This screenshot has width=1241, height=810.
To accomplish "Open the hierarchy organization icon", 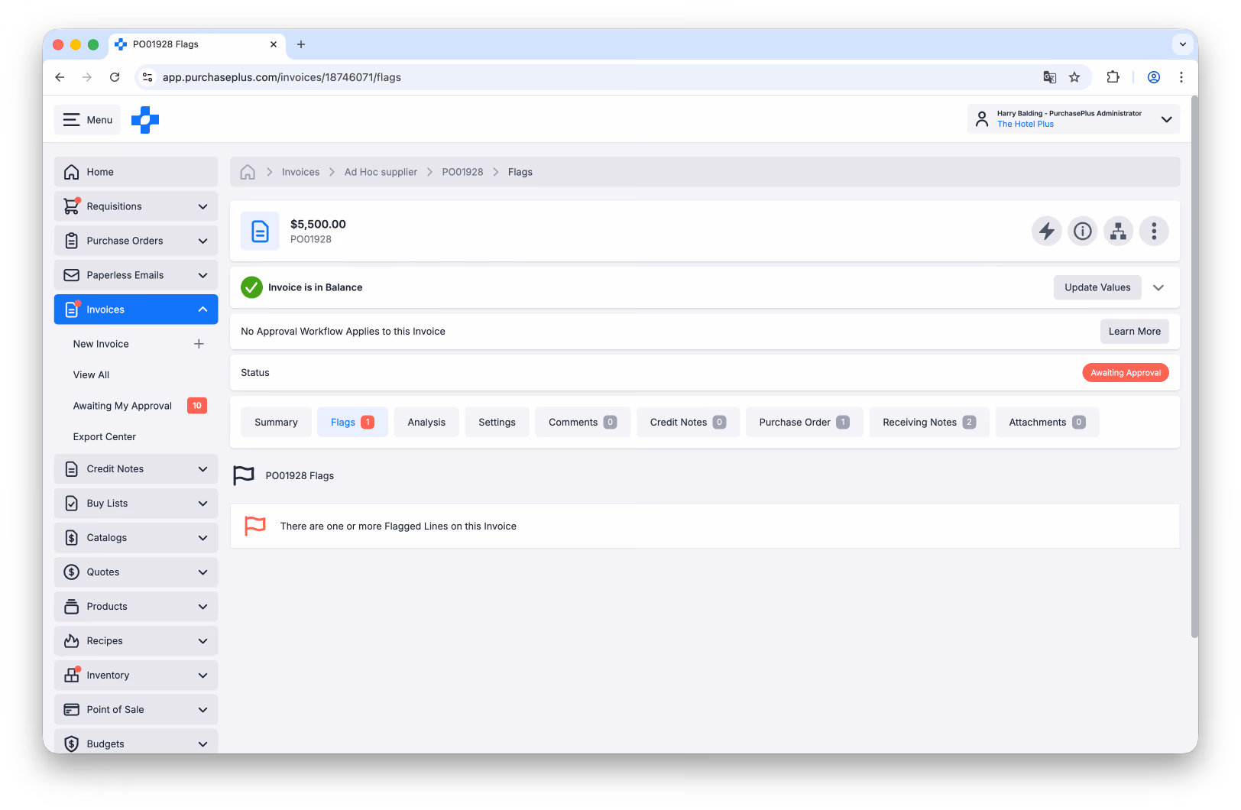I will (1118, 231).
